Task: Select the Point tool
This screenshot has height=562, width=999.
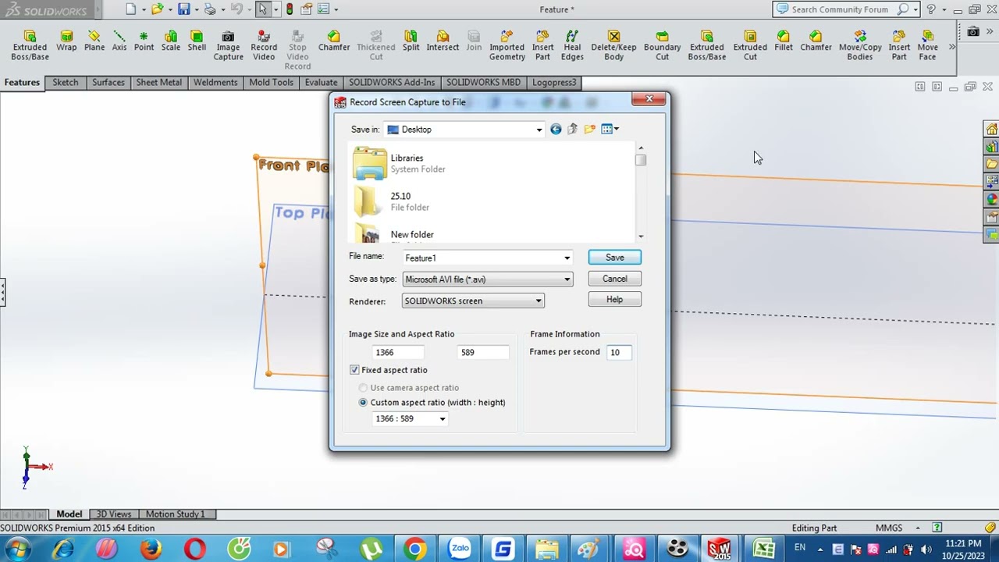Action: coord(144,41)
